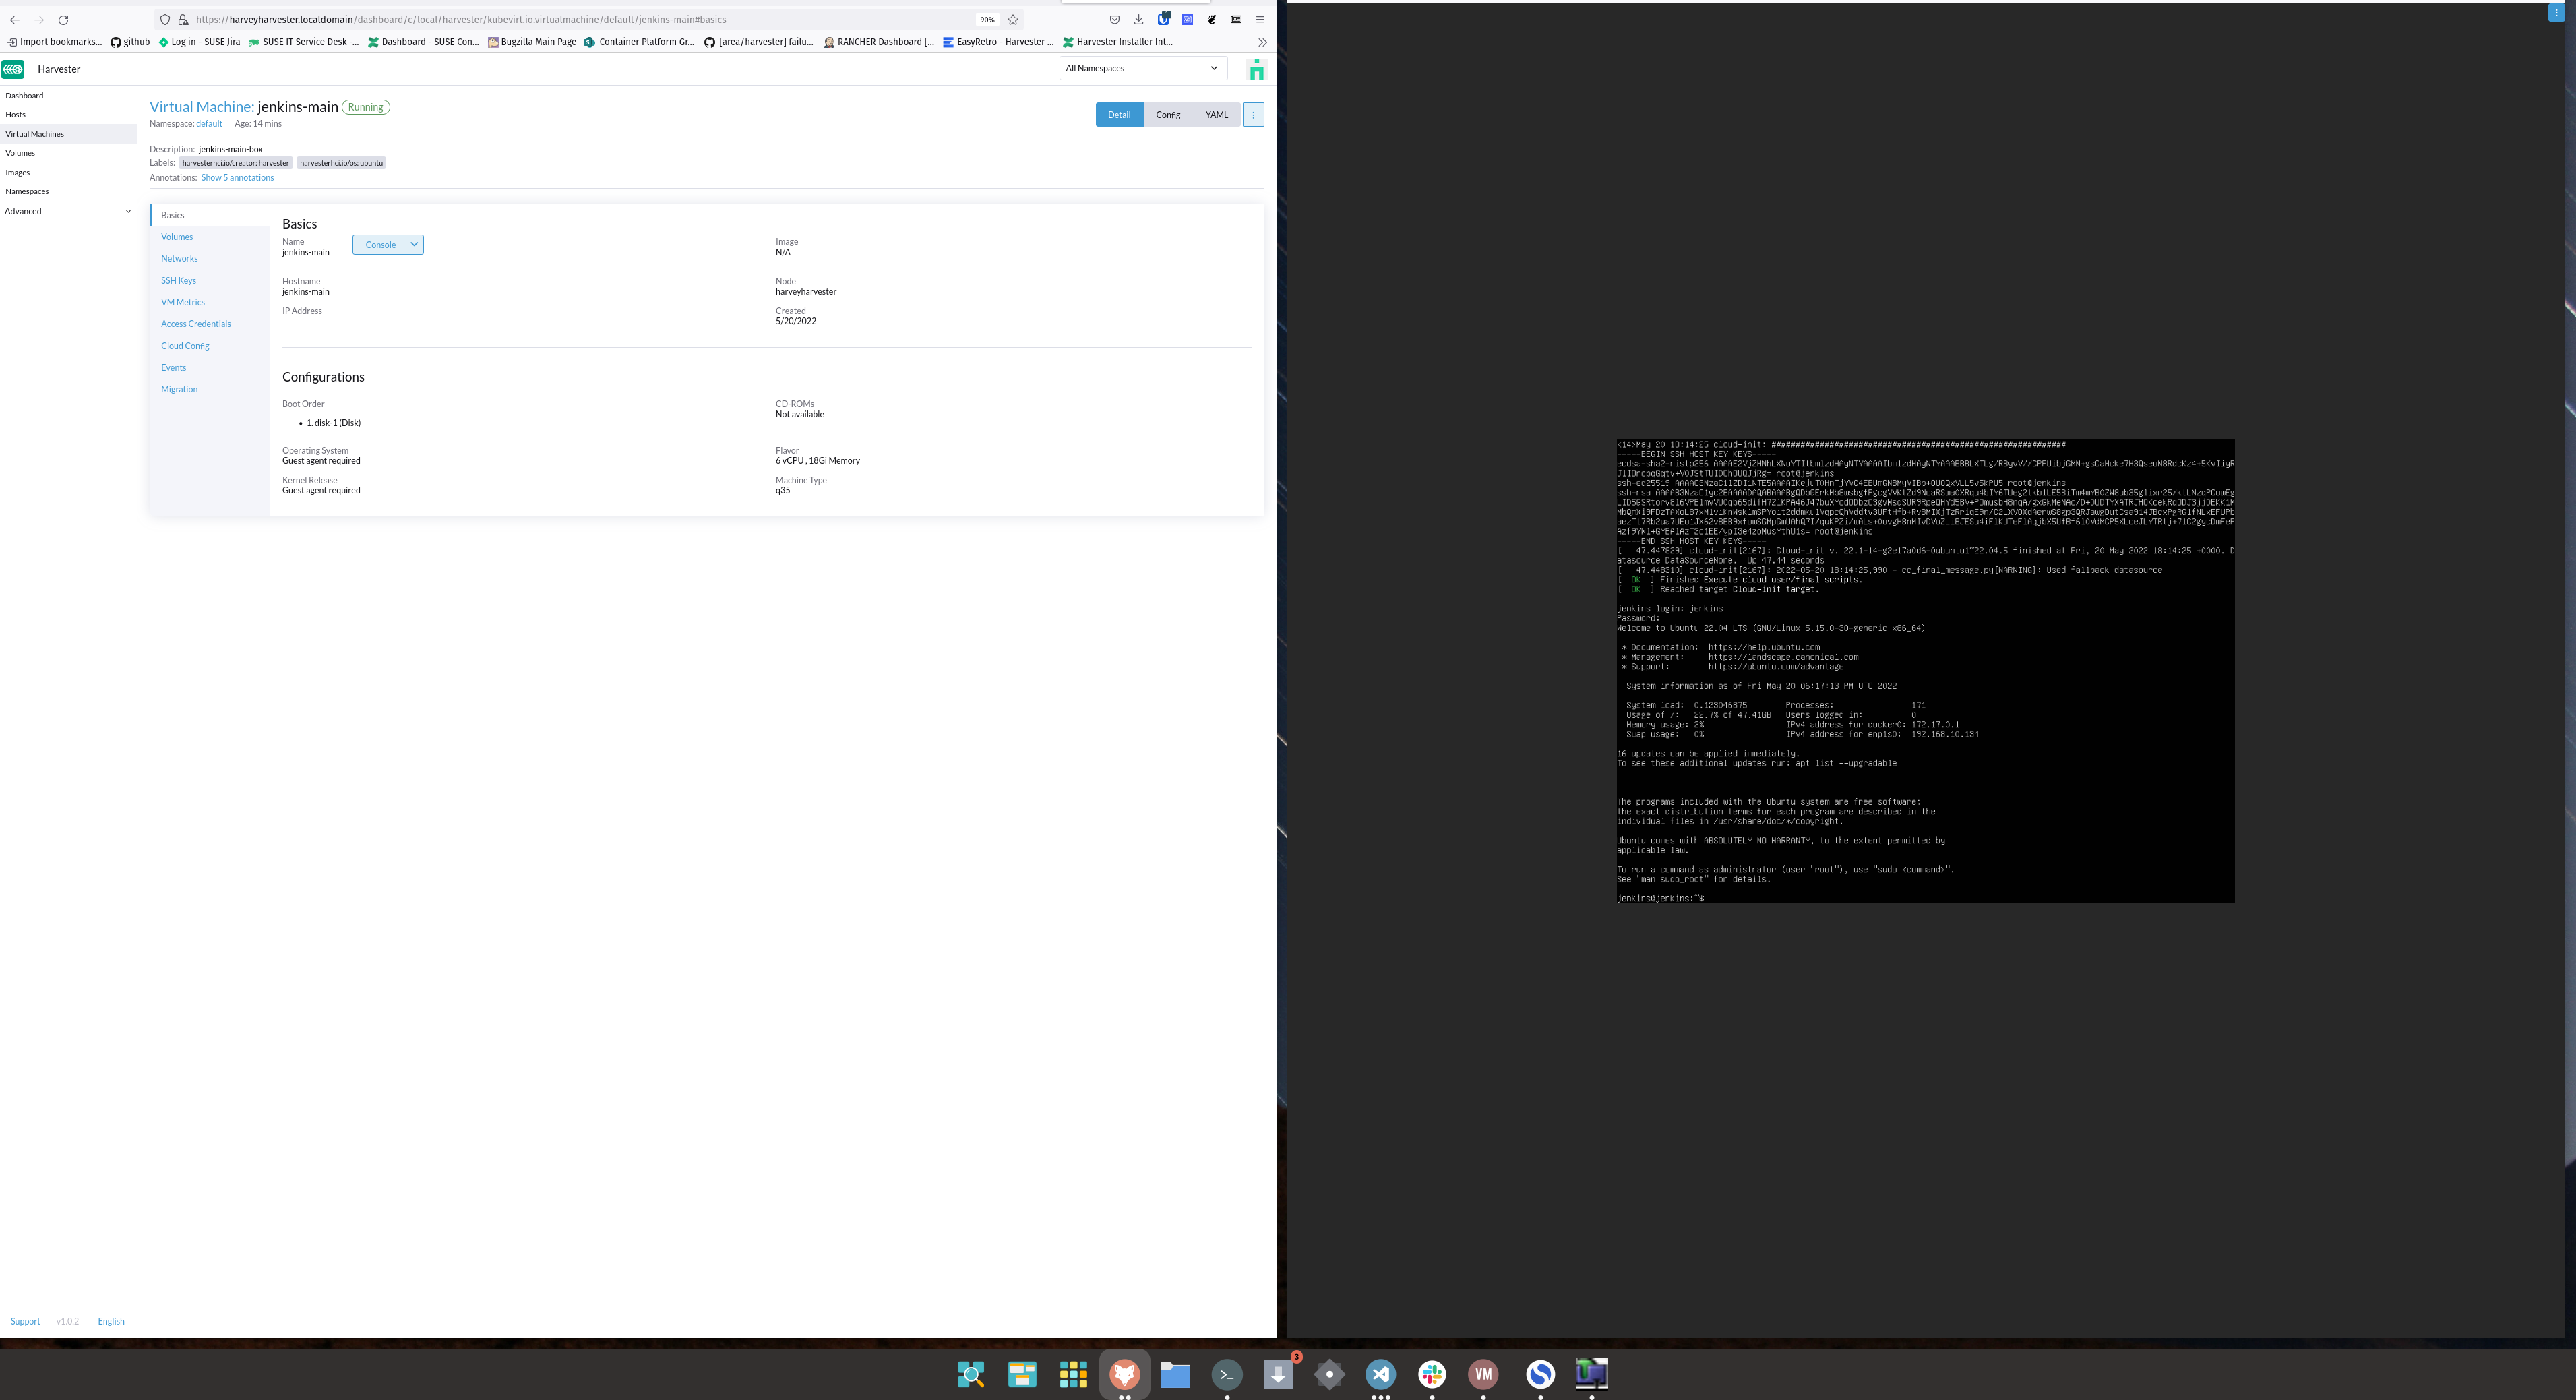Reload the page in the browser
This screenshot has width=2576, height=1400.
click(63, 19)
